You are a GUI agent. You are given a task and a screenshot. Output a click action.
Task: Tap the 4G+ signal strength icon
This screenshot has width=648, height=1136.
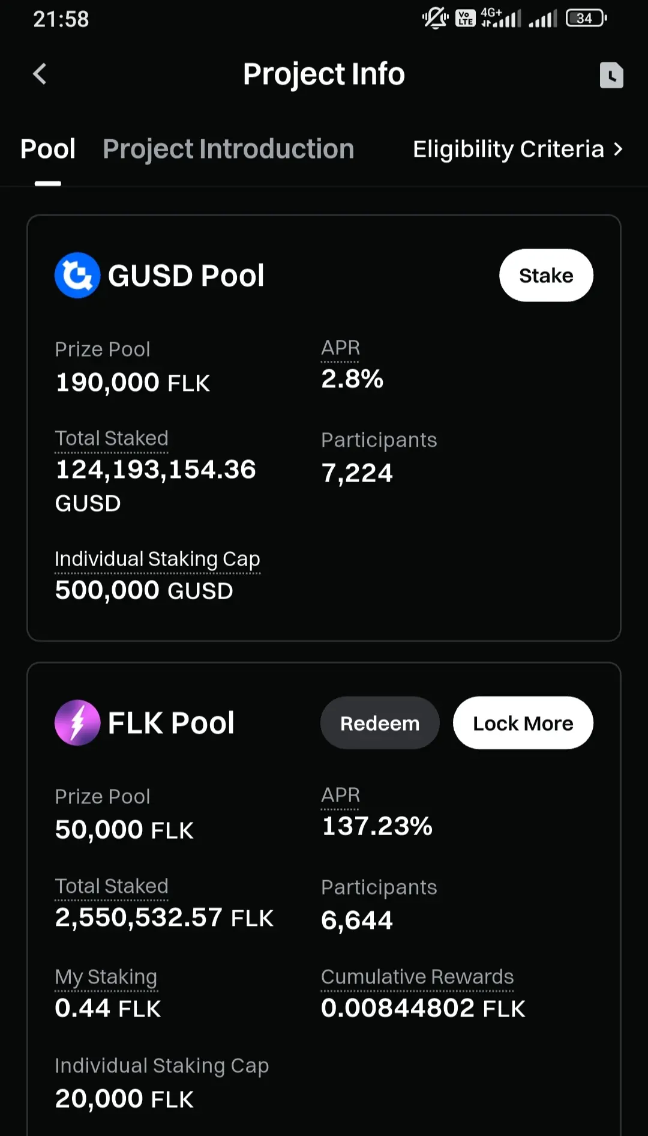[x=500, y=18]
